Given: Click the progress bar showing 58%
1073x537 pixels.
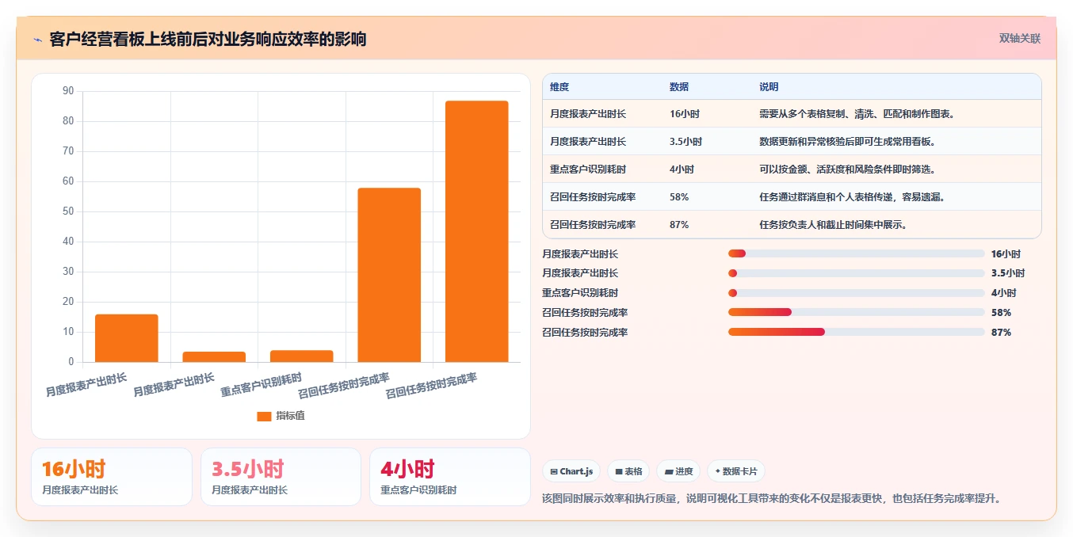Looking at the screenshot, I should click(857, 313).
